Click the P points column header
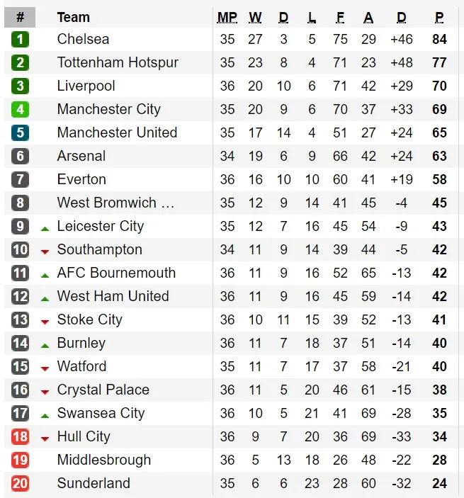 pos(439,18)
